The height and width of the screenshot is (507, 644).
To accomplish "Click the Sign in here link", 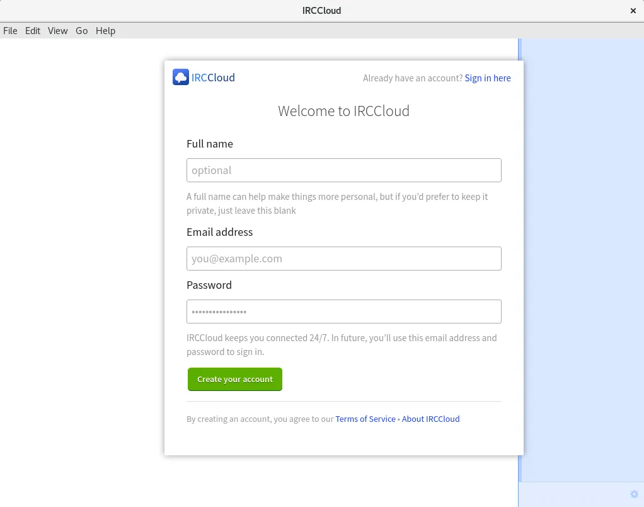I will click(x=488, y=78).
